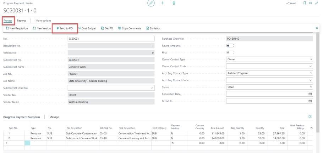
Task: Toggle the Round Amounts switch
Action: click(230, 46)
